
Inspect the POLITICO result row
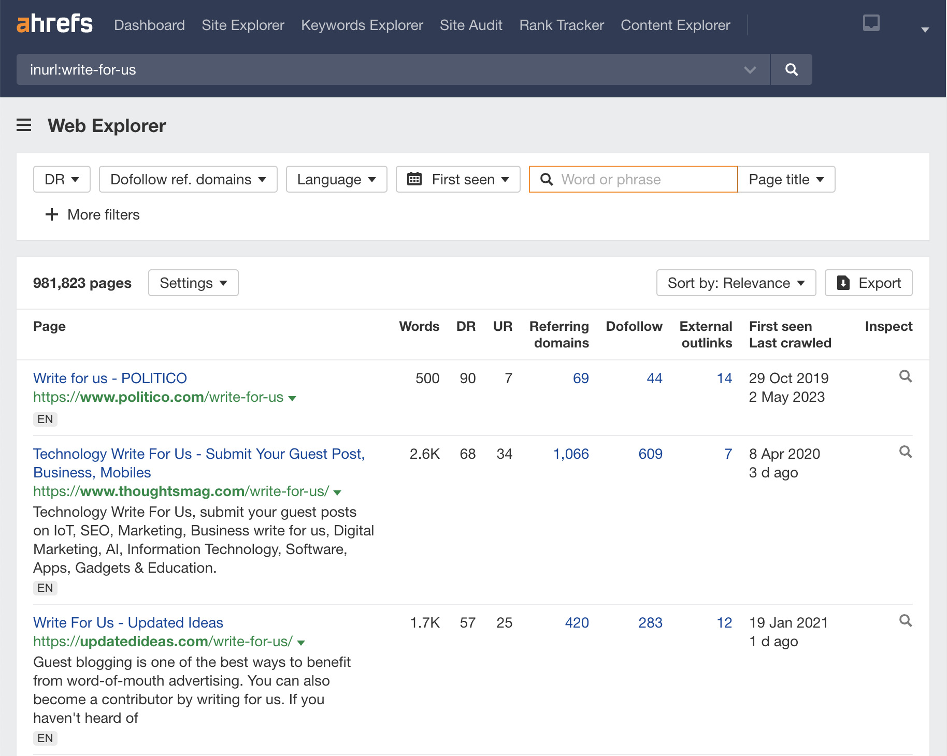point(905,376)
